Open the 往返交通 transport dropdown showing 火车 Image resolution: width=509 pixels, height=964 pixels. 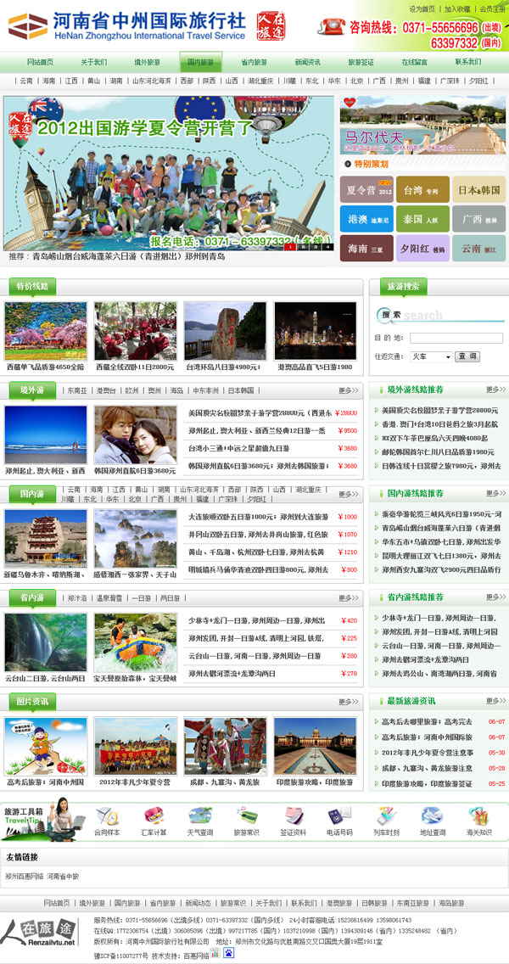pyautogui.click(x=430, y=357)
